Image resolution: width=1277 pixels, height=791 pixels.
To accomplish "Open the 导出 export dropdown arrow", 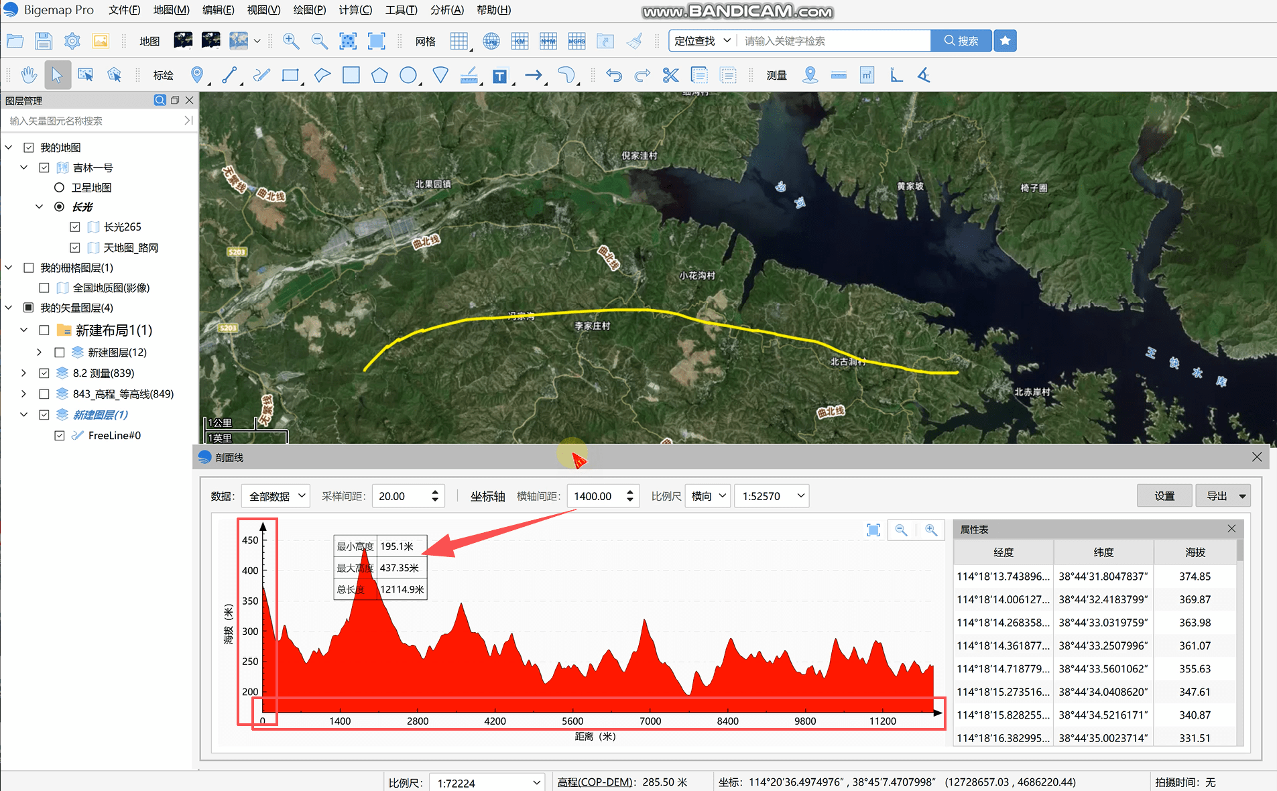I will click(x=1242, y=496).
